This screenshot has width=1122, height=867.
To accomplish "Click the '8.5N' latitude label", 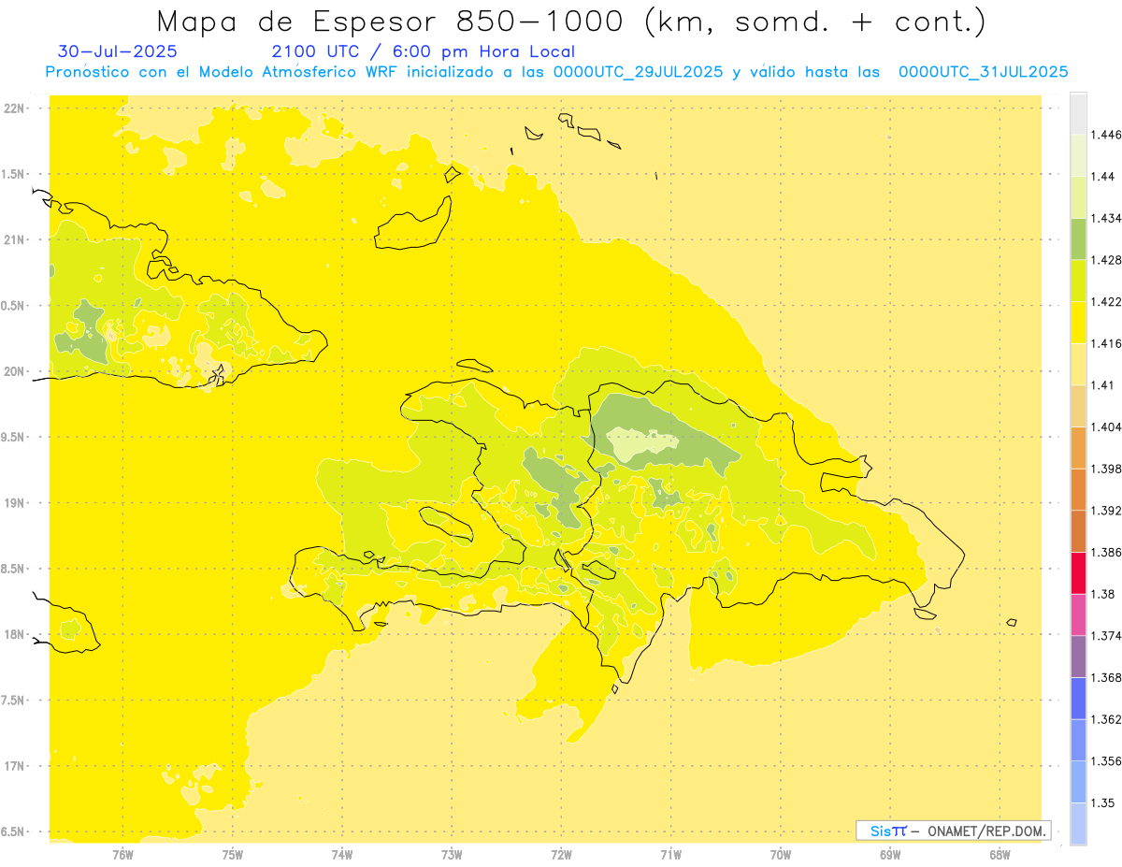I will pyautogui.click(x=14, y=569).
